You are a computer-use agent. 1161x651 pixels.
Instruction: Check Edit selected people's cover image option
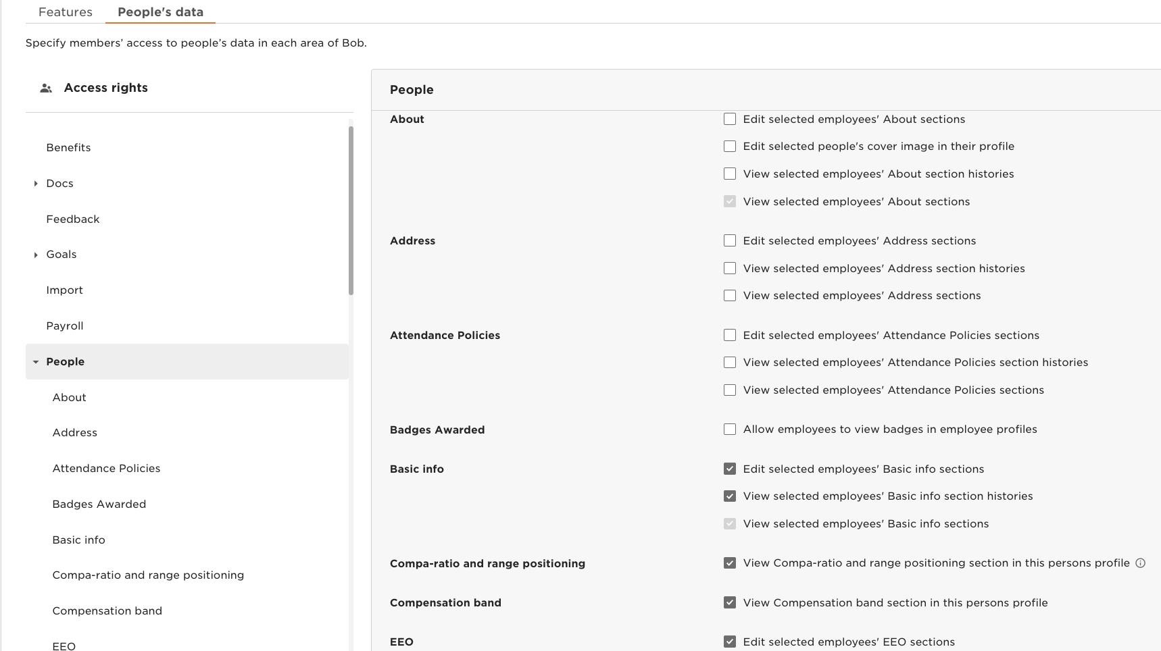(730, 147)
